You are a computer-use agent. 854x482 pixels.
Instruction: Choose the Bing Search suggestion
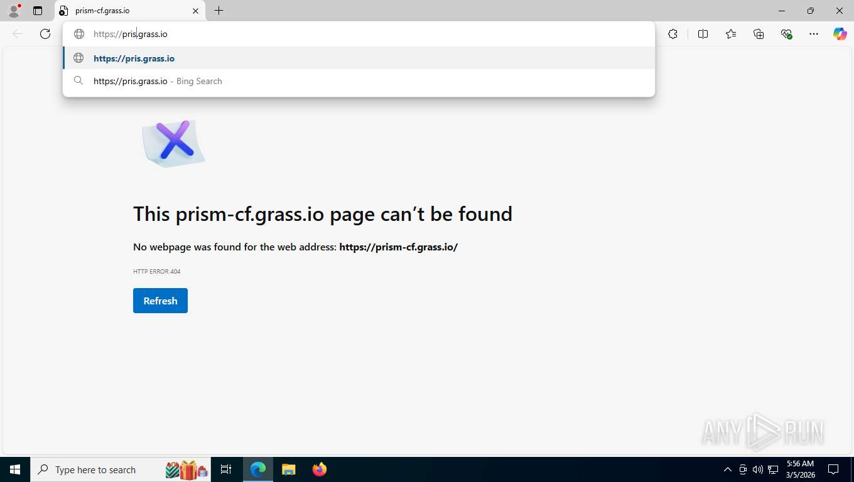(x=359, y=81)
